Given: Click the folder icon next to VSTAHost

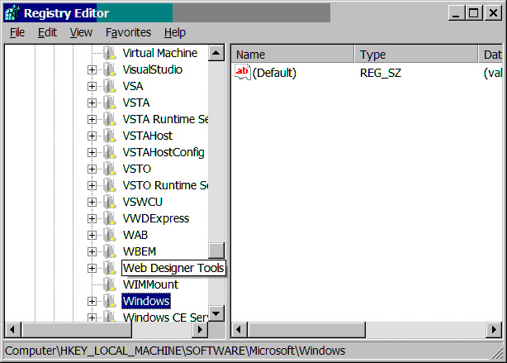Looking at the screenshot, I should [x=111, y=136].
